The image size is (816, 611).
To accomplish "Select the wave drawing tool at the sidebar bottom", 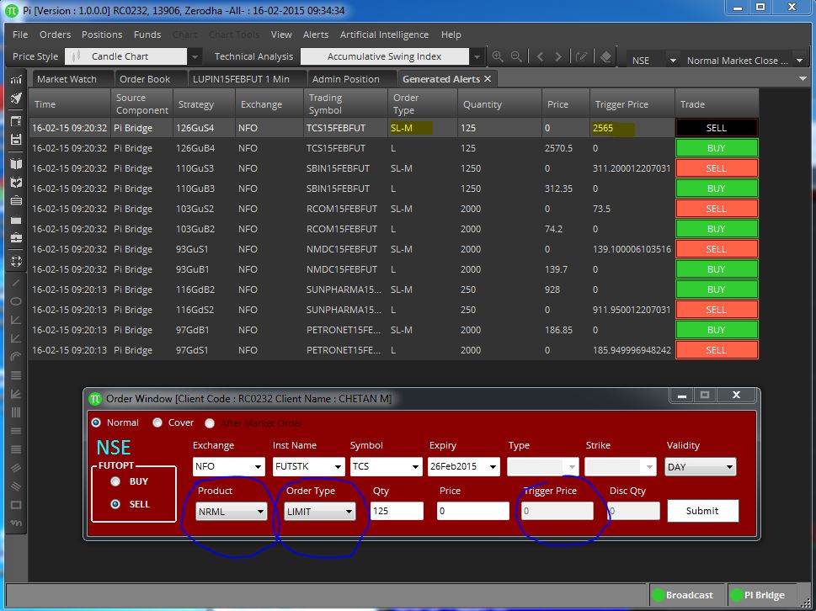I will click(x=16, y=523).
